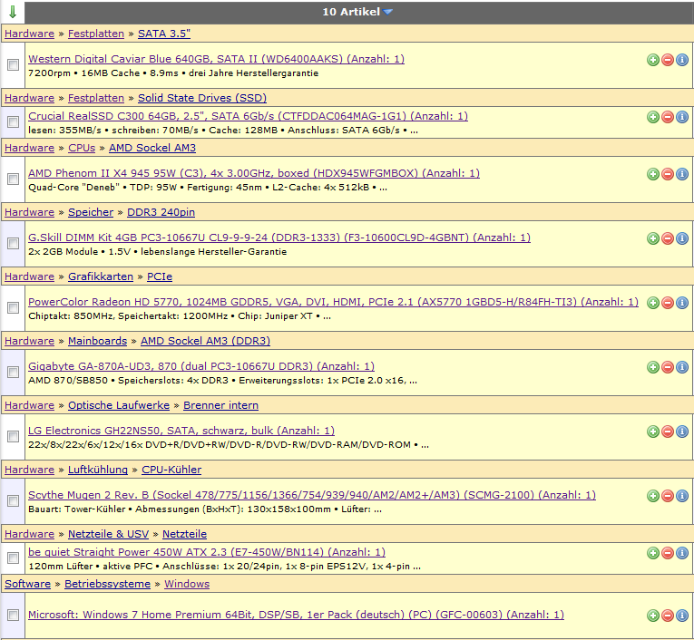This screenshot has height=640, width=694.
Task: Decrease PowerColor Radeon HD 5770 quantity
Action: [x=668, y=303]
